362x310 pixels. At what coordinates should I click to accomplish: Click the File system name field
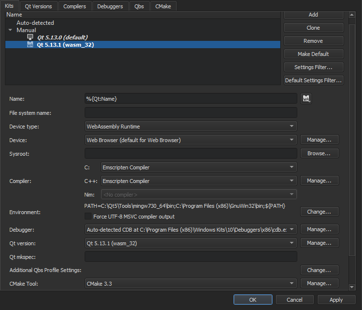tap(191, 113)
